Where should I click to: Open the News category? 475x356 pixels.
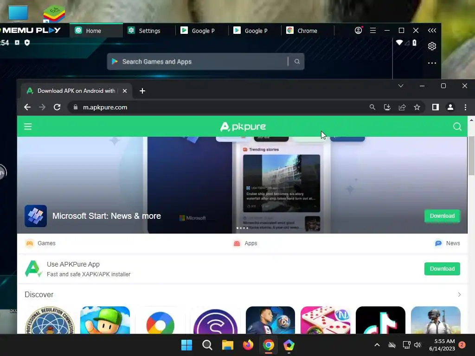[447, 243]
